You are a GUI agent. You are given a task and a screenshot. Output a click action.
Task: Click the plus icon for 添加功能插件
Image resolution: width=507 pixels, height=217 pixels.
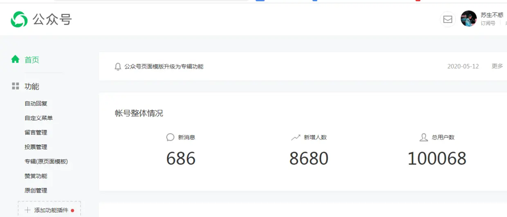27,210
